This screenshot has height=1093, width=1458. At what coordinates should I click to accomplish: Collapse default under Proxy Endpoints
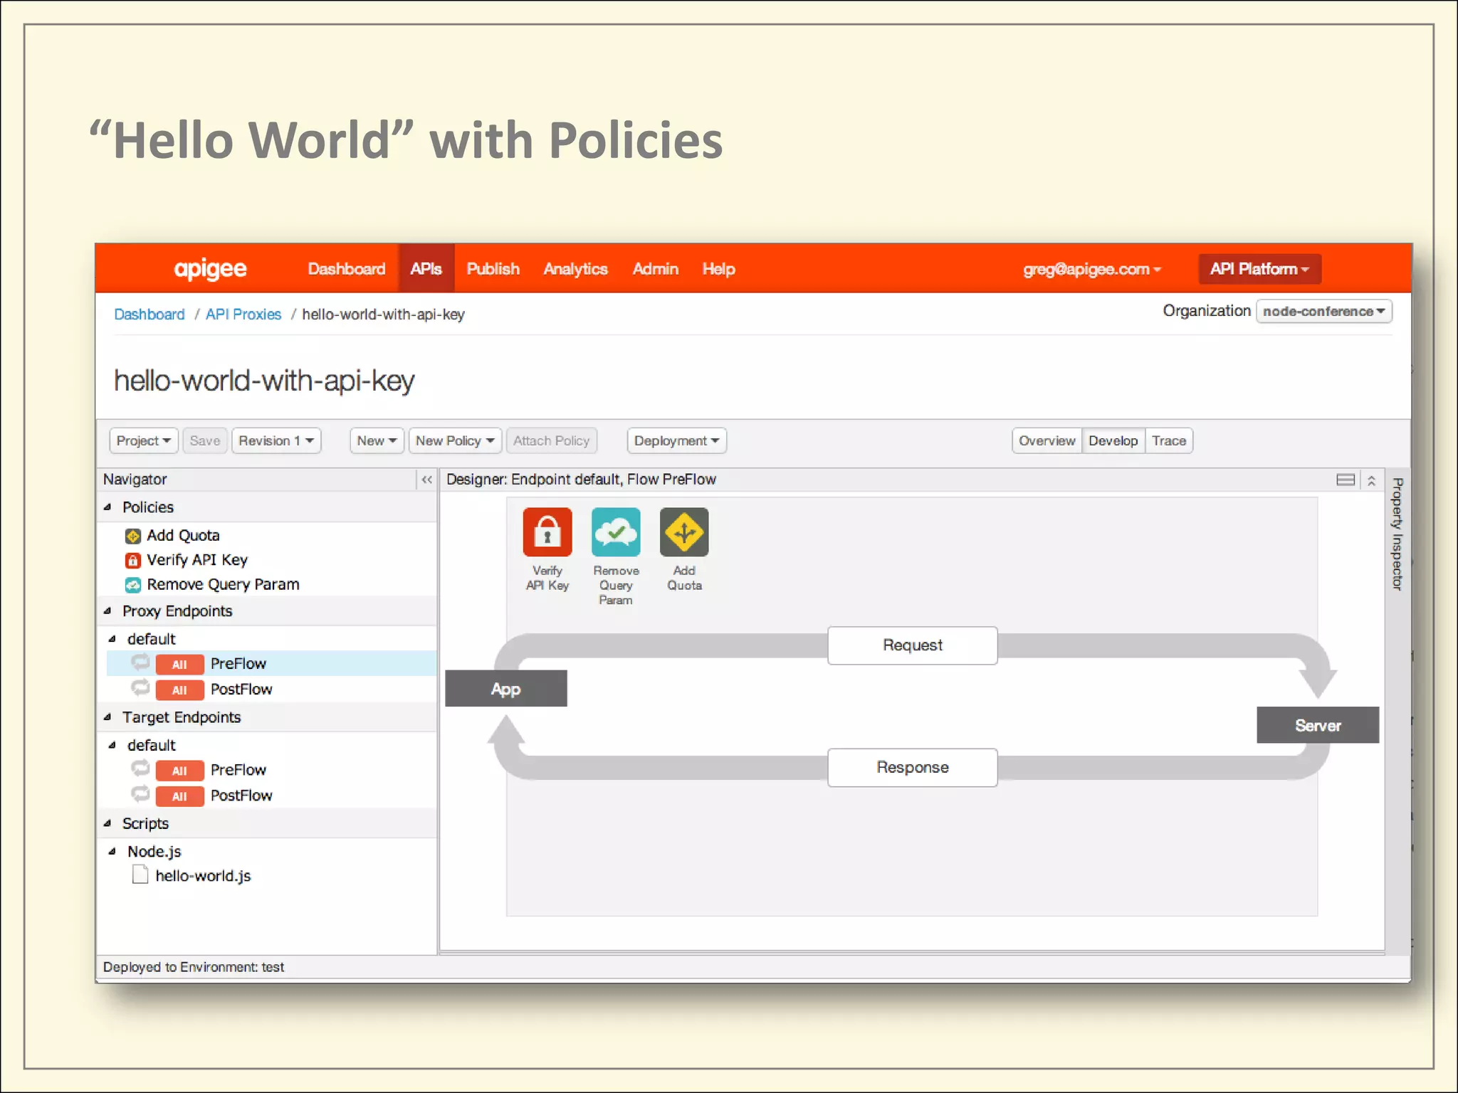click(x=112, y=639)
